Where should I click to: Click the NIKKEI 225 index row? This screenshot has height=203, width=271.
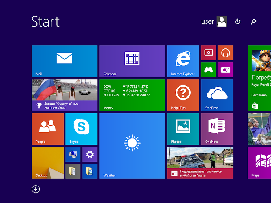126,95
